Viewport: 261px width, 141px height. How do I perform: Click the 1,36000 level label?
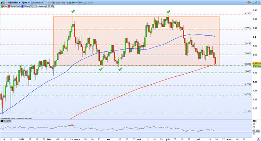(247, 71)
